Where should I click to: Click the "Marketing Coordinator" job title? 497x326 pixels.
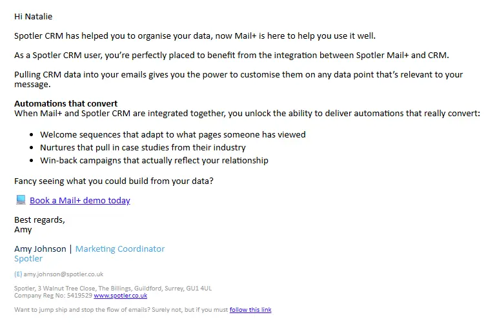coord(120,249)
